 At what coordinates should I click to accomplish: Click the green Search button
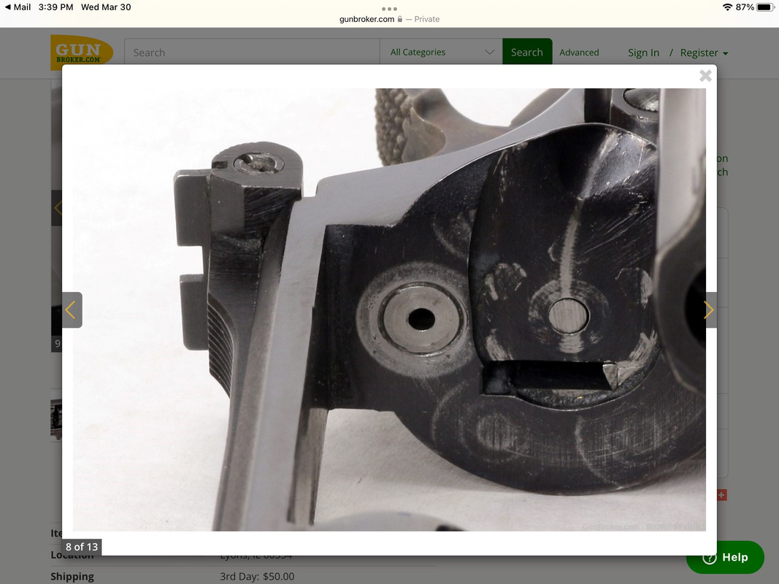[x=527, y=52]
